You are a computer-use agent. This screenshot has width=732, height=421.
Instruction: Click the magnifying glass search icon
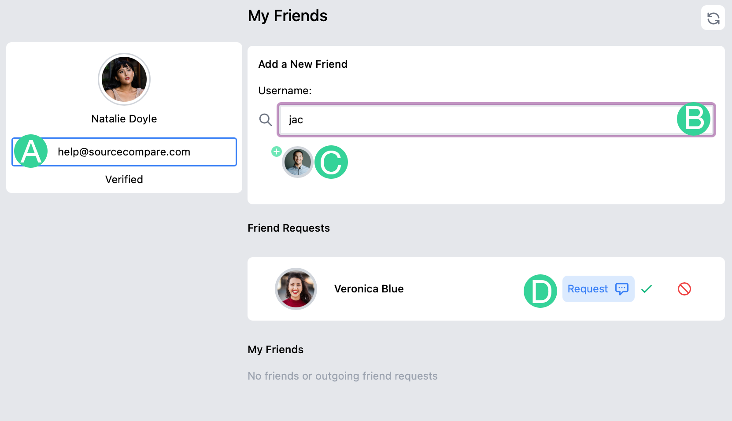coord(266,119)
